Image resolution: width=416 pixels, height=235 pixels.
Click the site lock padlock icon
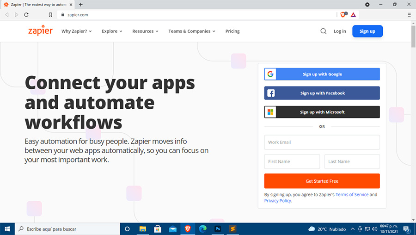point(62,15)
